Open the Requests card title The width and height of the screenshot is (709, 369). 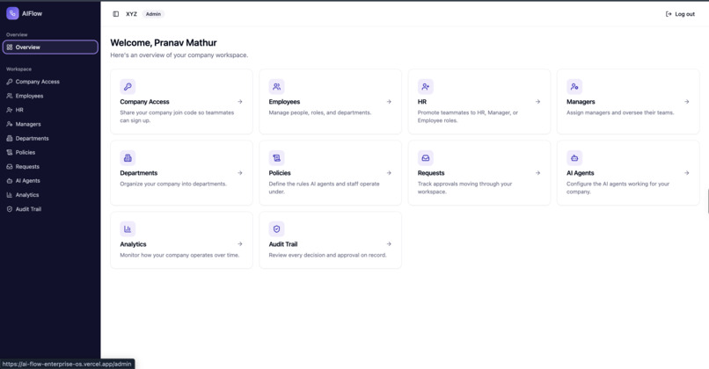[431, 173]
